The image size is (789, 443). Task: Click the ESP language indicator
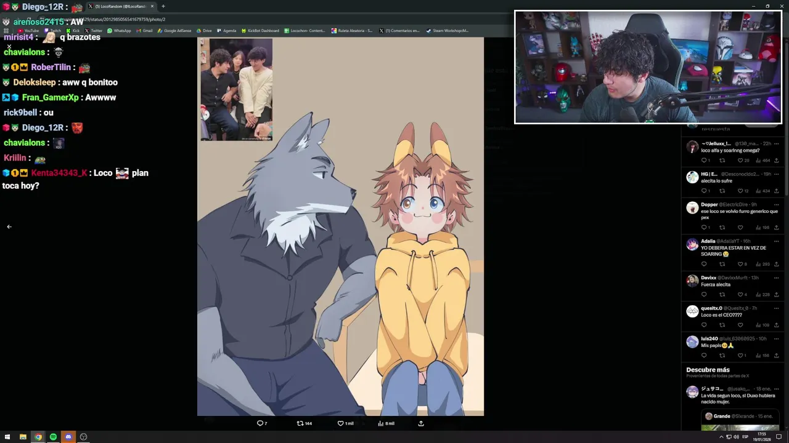[745, 437]
